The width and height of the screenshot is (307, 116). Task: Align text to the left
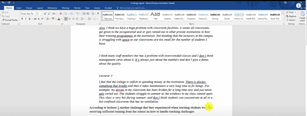click(66, 19)
